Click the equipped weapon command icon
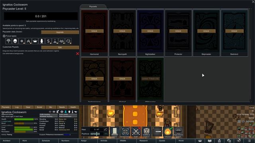Image resolution: width=255 pixels, height=143 pixels. pos(157,131)
